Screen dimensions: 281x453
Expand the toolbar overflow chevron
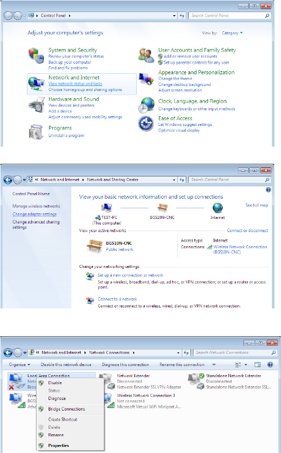[214, 365]
